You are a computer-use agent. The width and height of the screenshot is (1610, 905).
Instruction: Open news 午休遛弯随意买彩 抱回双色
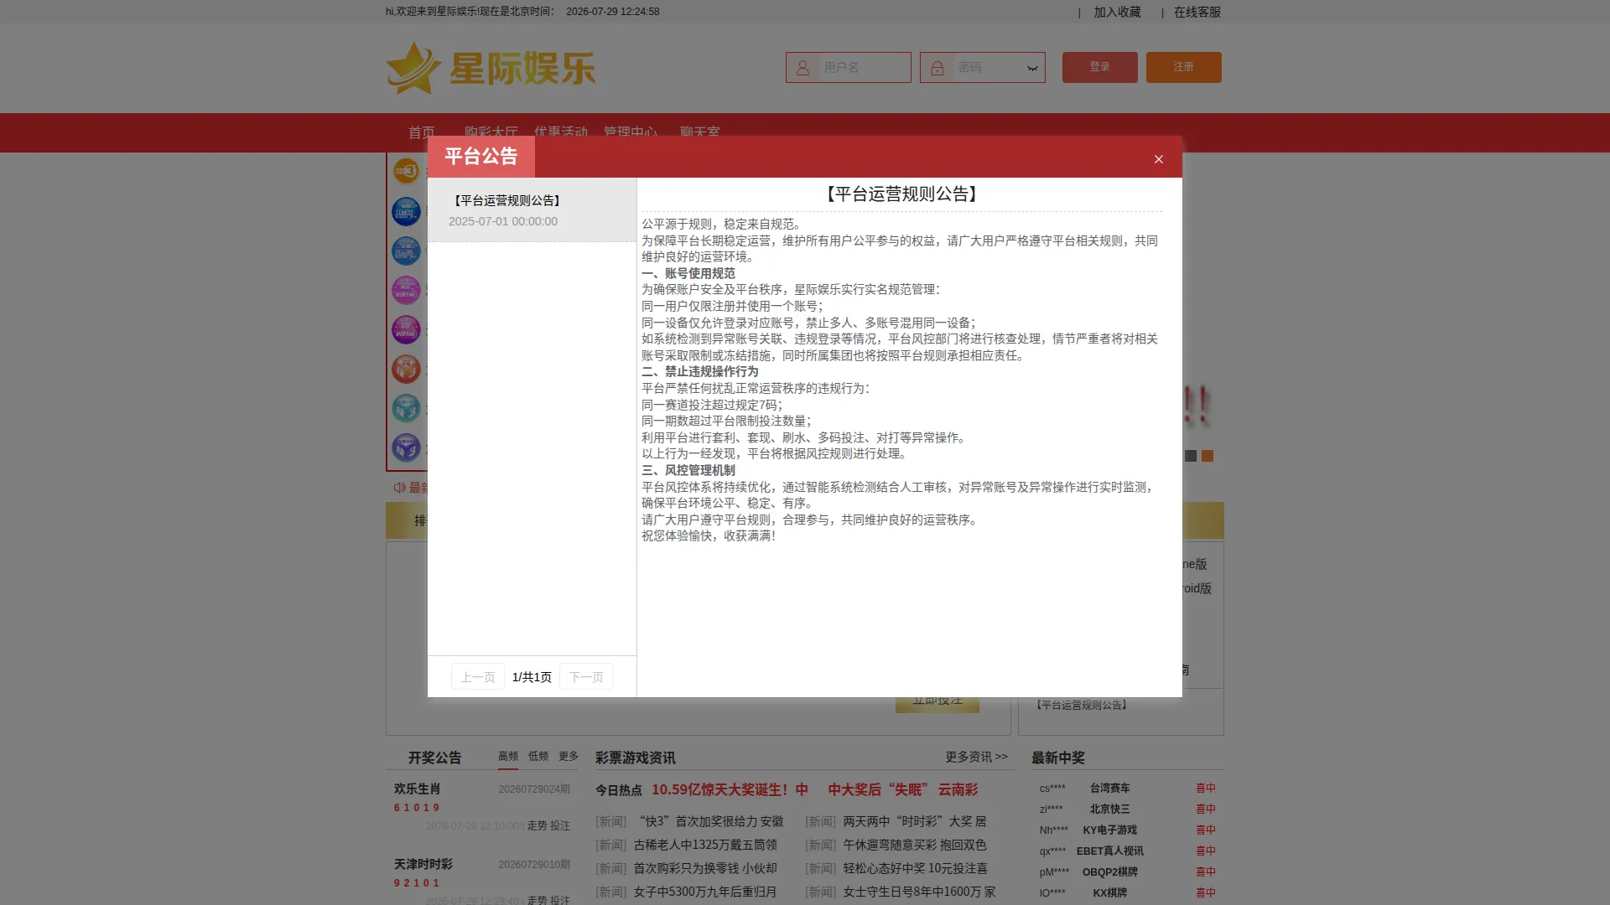coord(915,845)
